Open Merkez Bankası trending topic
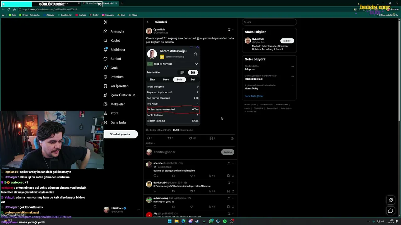The width and height of the screenshot is (401, 225). click(253, 79)
